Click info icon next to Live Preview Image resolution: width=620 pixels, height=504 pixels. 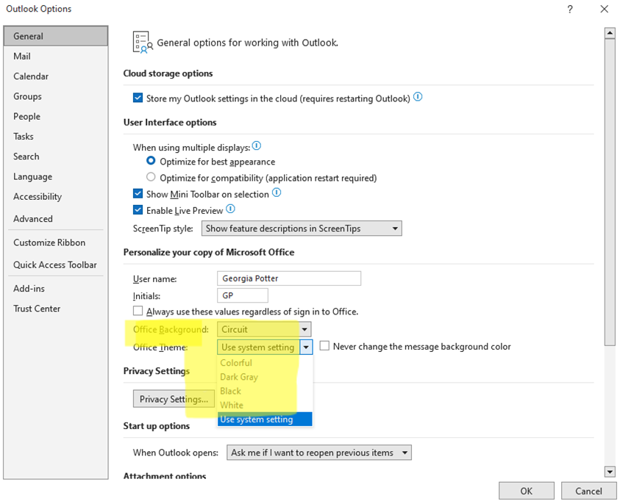(230, 209)
